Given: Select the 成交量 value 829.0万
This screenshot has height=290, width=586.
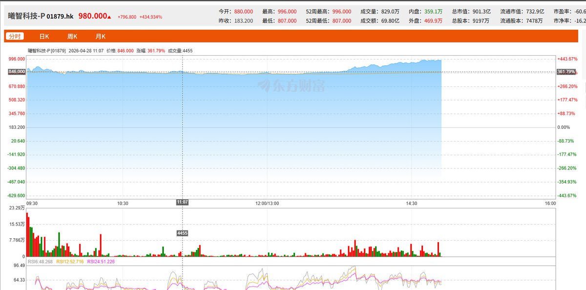Looking at the screenshot, I should coord(390,11).
